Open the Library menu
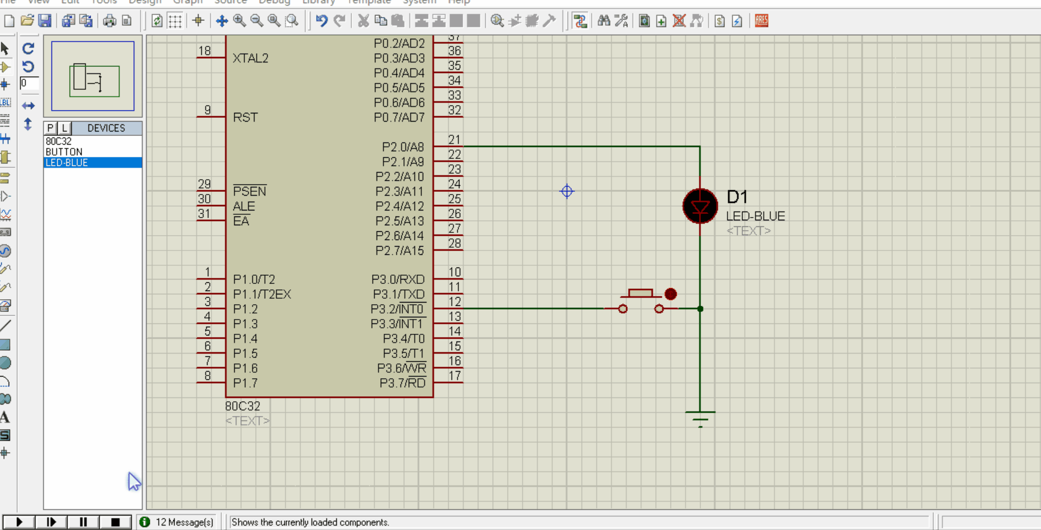1041x530 pixels. click(318, 2)
